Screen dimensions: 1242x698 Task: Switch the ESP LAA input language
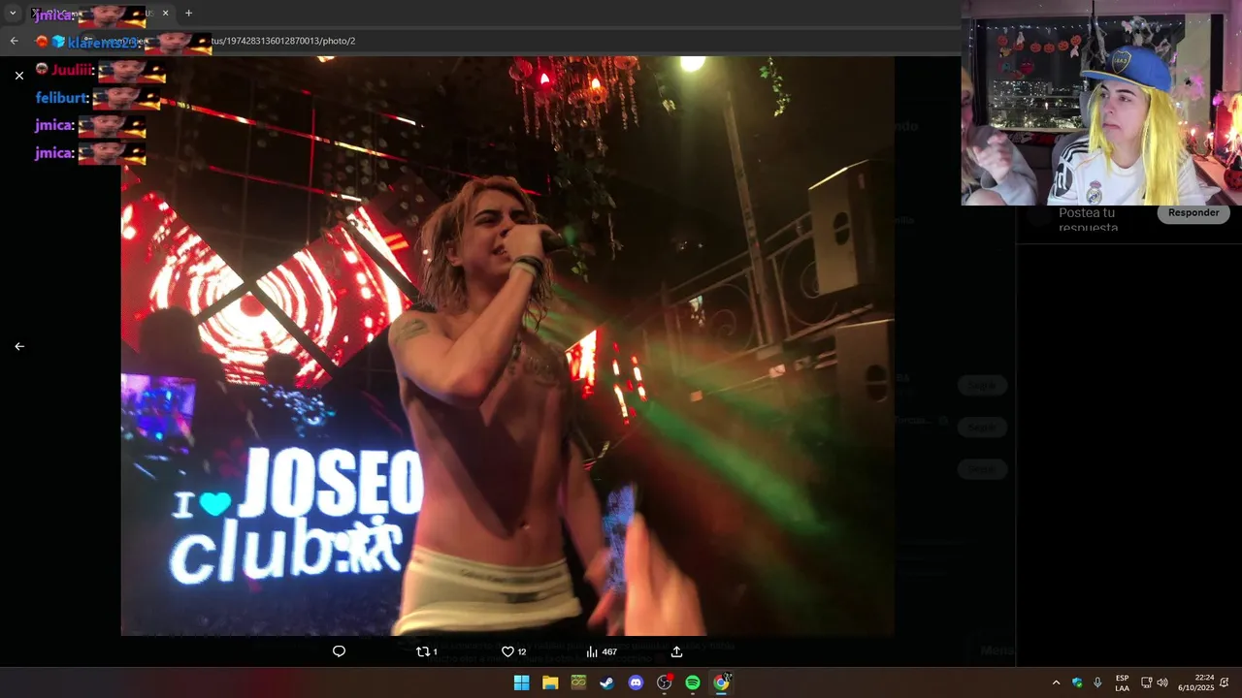pyautogui.click(x=1122, y=682)
